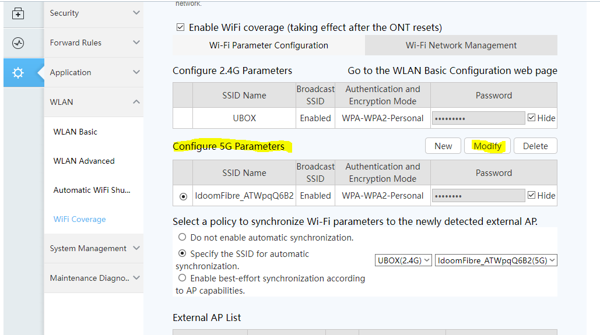
Task: Expand the Security menu section
Action: 93,13
